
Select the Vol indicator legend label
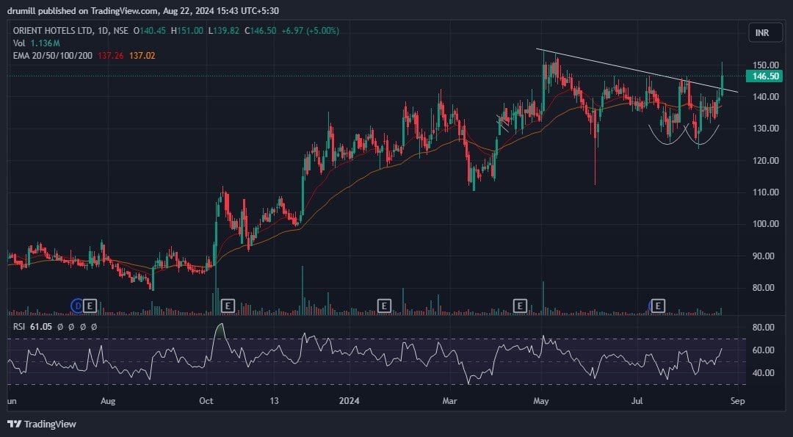(20, 43)
